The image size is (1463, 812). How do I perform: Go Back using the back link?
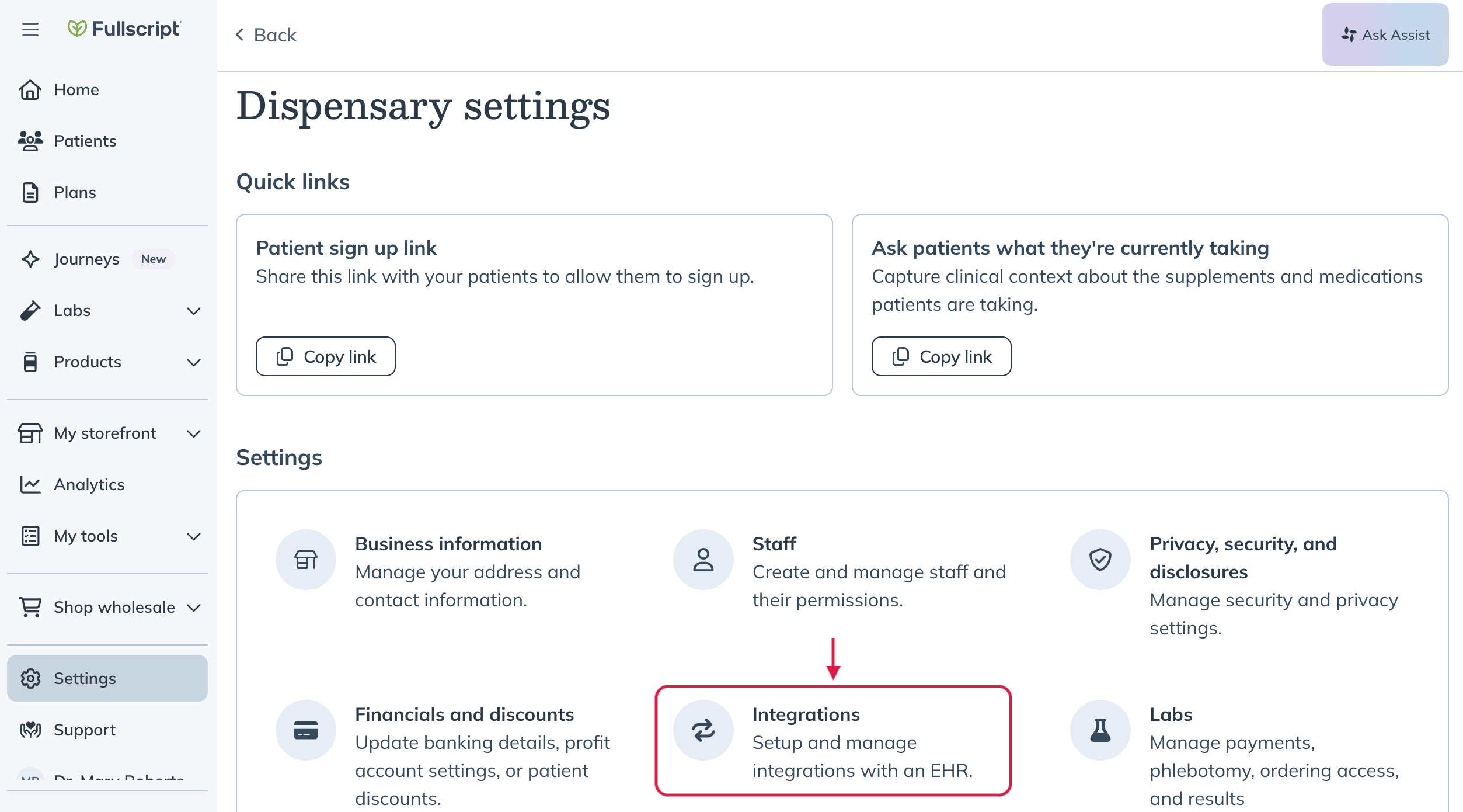[266, 35]
